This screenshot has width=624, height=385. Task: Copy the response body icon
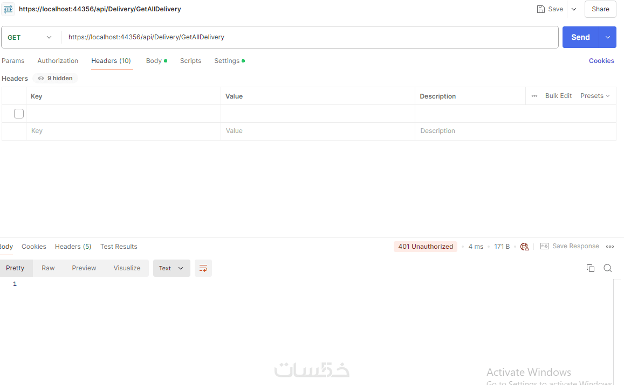click(x=590, y=268)
